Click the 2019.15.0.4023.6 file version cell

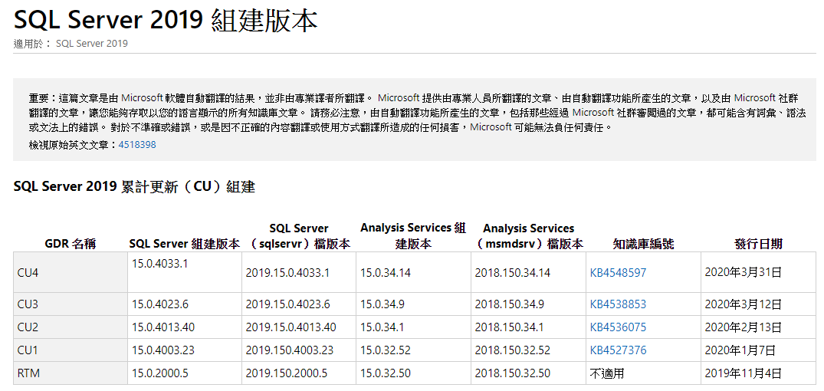coord(287,304)
